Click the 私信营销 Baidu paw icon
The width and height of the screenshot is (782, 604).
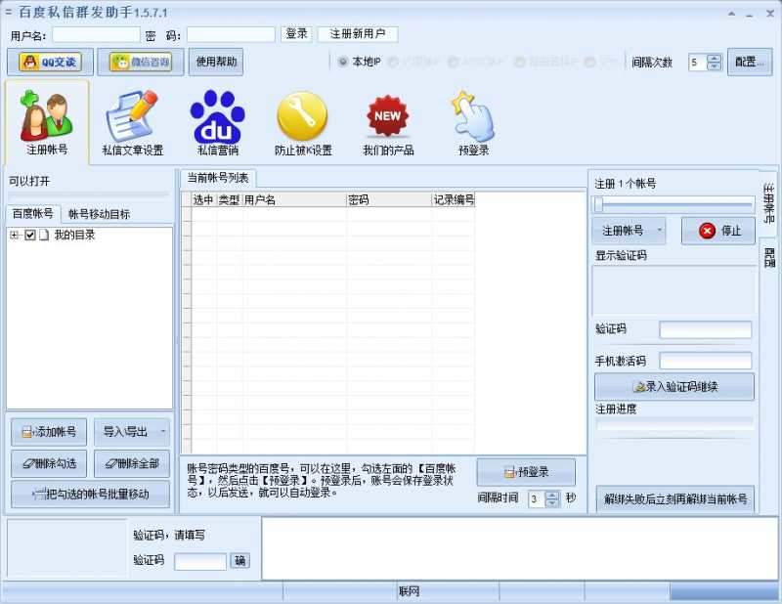[217, 117]
